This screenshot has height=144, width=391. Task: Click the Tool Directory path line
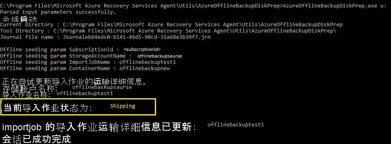(168, 31)
